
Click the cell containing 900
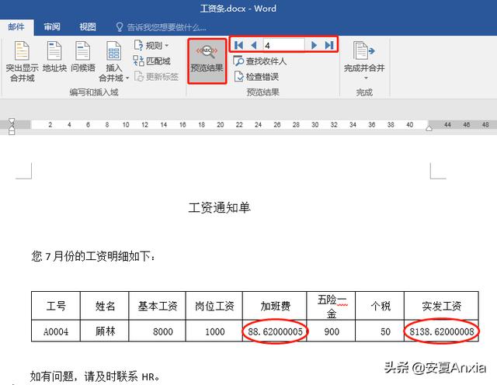pos(332,331)
